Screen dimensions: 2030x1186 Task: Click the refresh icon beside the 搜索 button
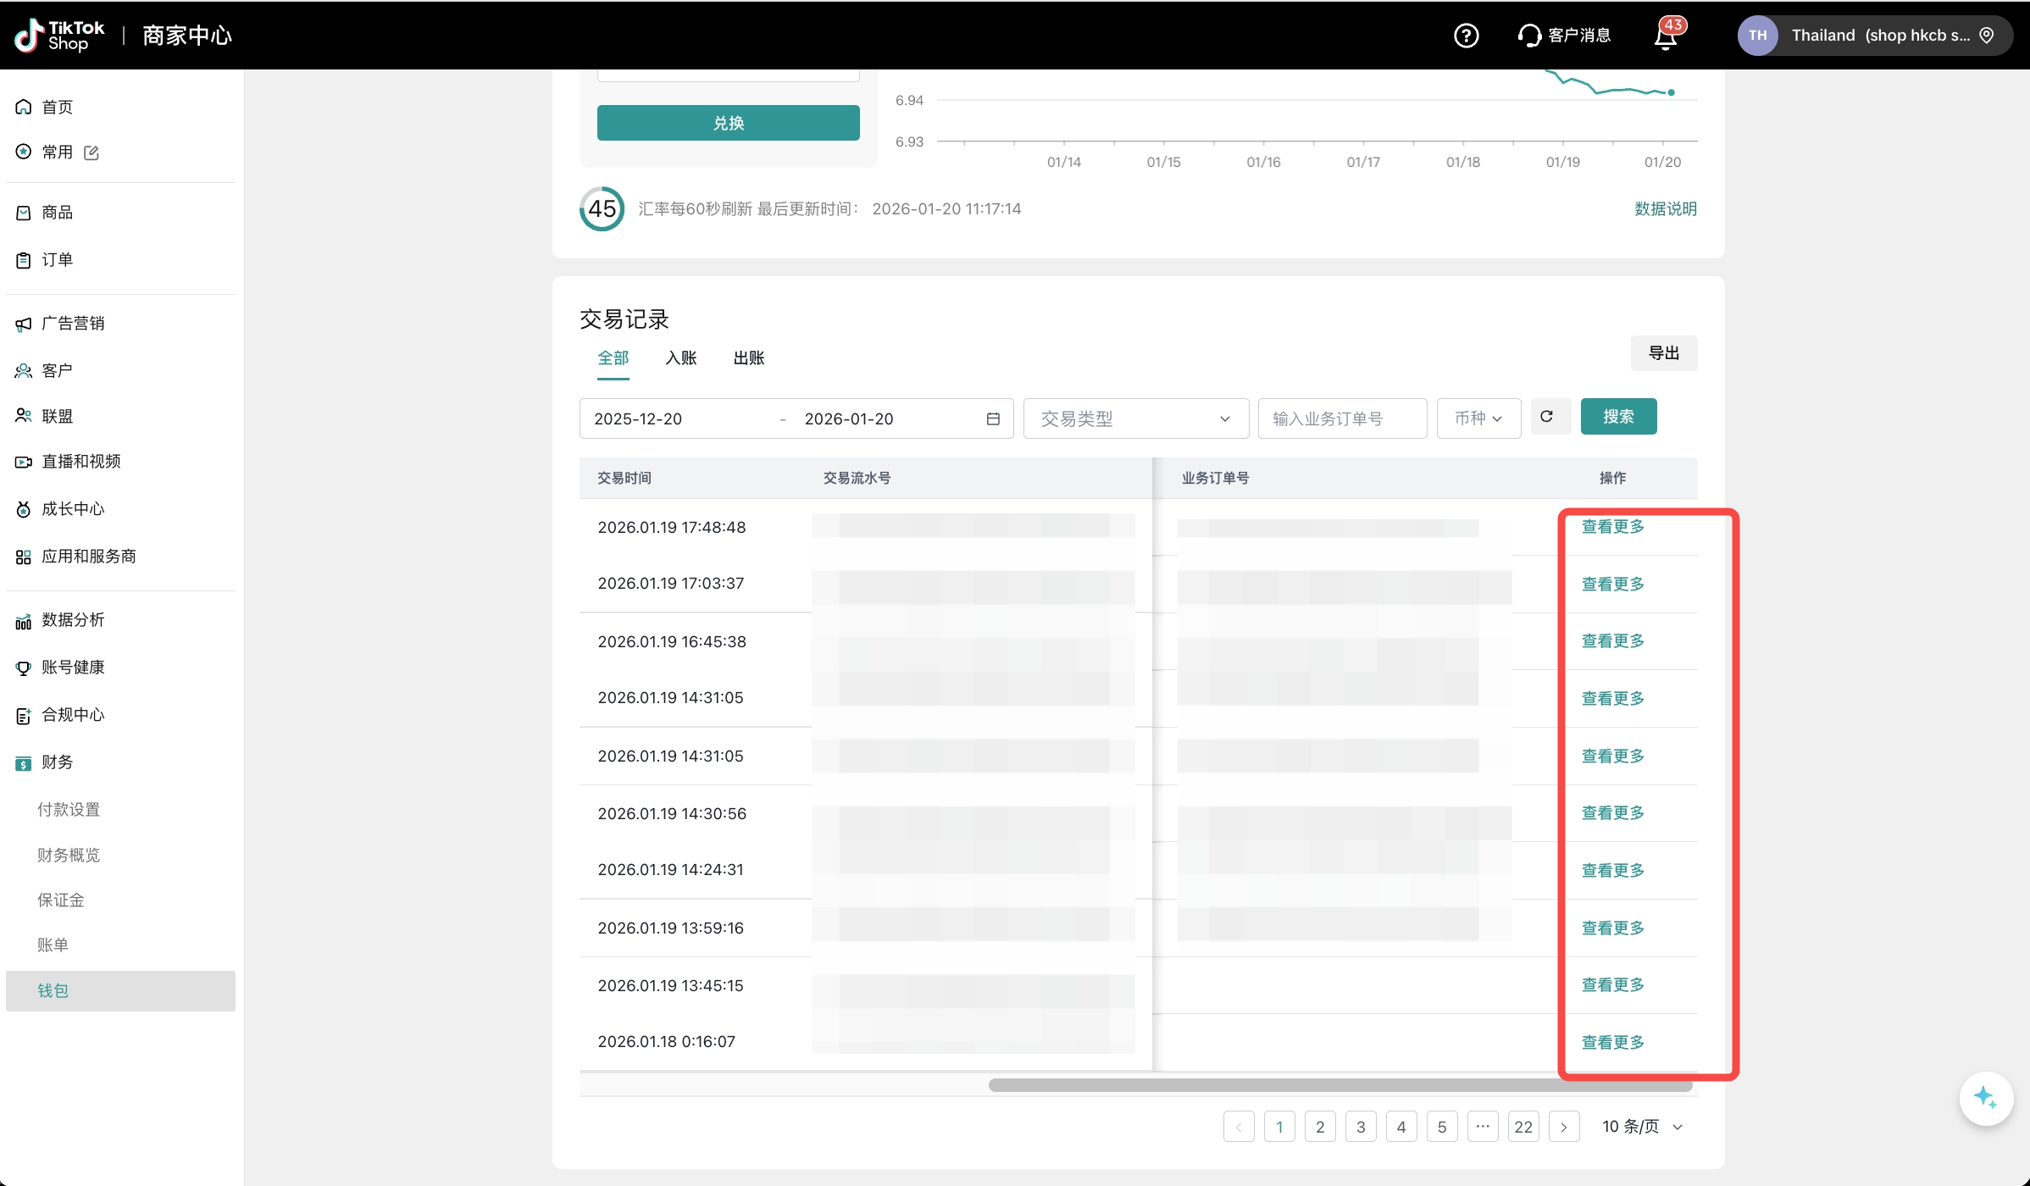coord(1546,417)
